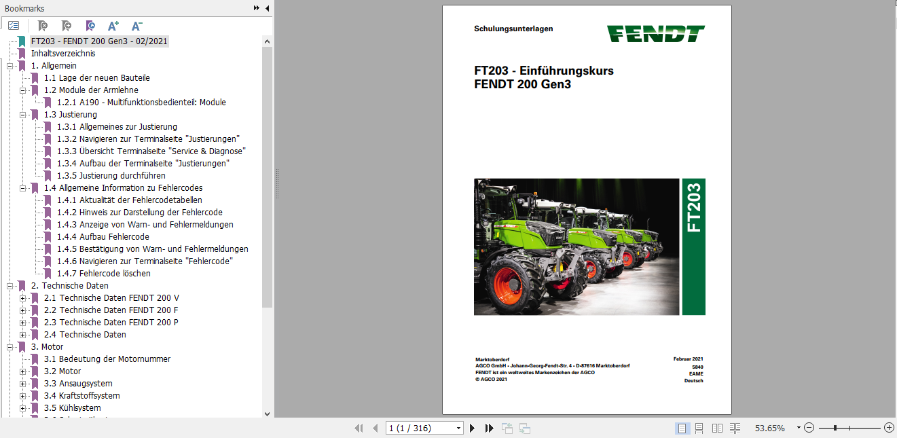Click the 'Bookmarks' panel title
This screenshot has height=438, width=897.
pyautogui.click(x=24, y=8)
